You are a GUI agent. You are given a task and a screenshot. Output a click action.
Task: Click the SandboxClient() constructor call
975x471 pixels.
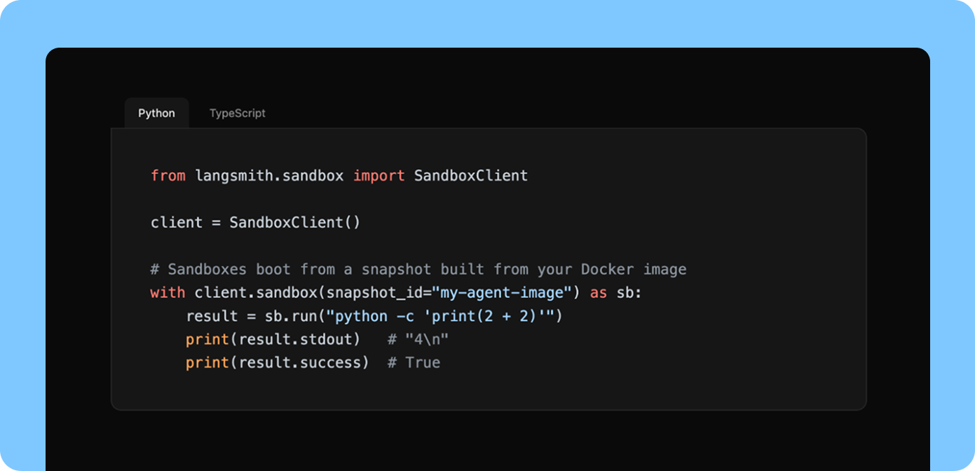[295, 222]
